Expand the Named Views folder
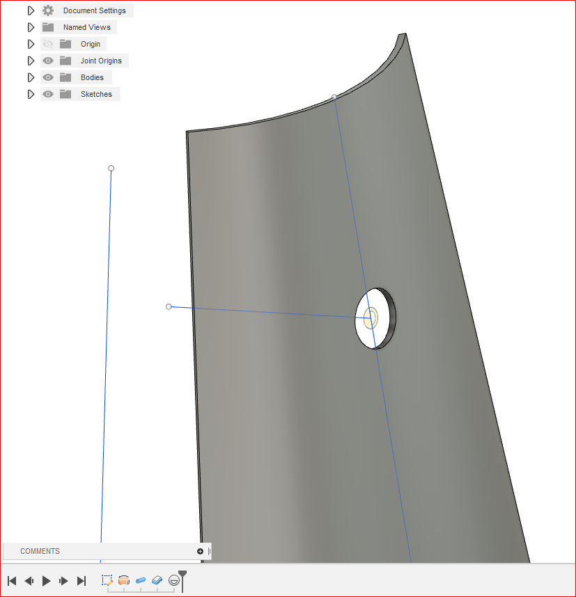 tap(31, 26)
